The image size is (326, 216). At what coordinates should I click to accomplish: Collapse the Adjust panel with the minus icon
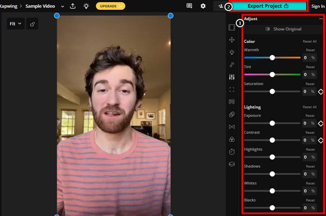click(321, 18)
